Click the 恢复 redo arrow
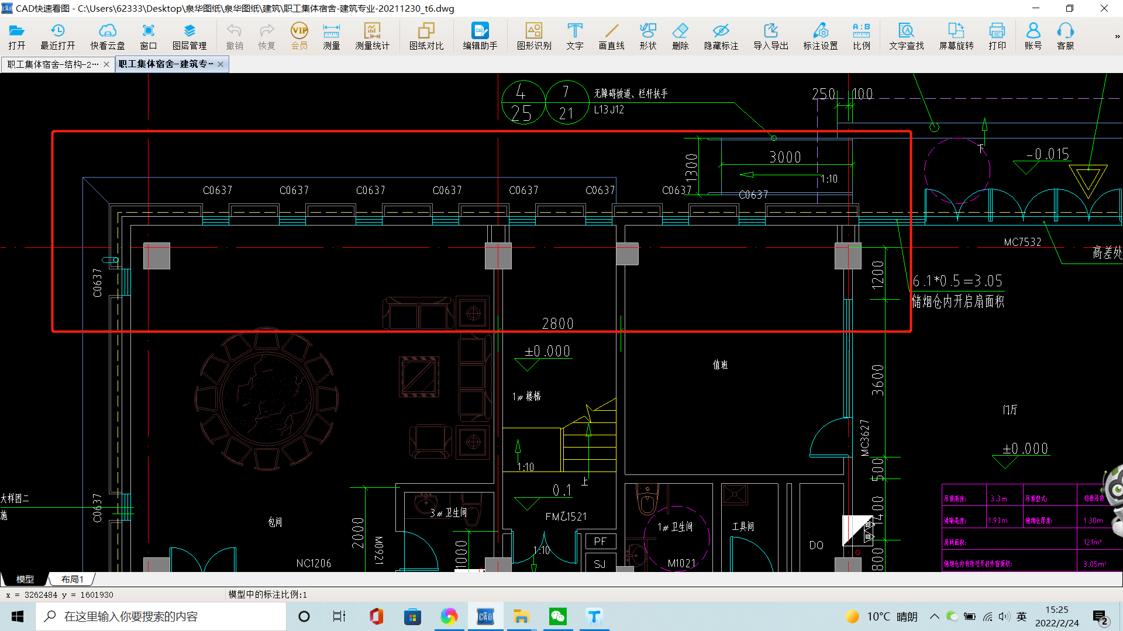1123x631 pixels. 267,36
